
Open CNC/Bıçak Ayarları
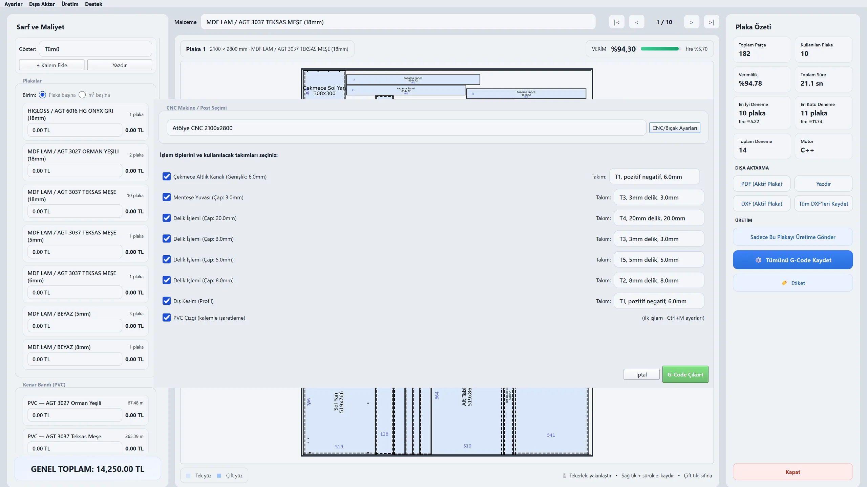click(x=675, y=128)
